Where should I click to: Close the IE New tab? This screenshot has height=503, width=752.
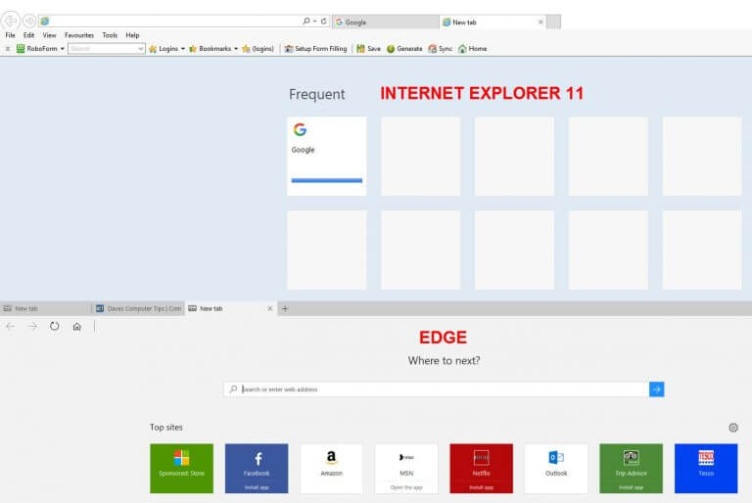(x=540, y=23)
